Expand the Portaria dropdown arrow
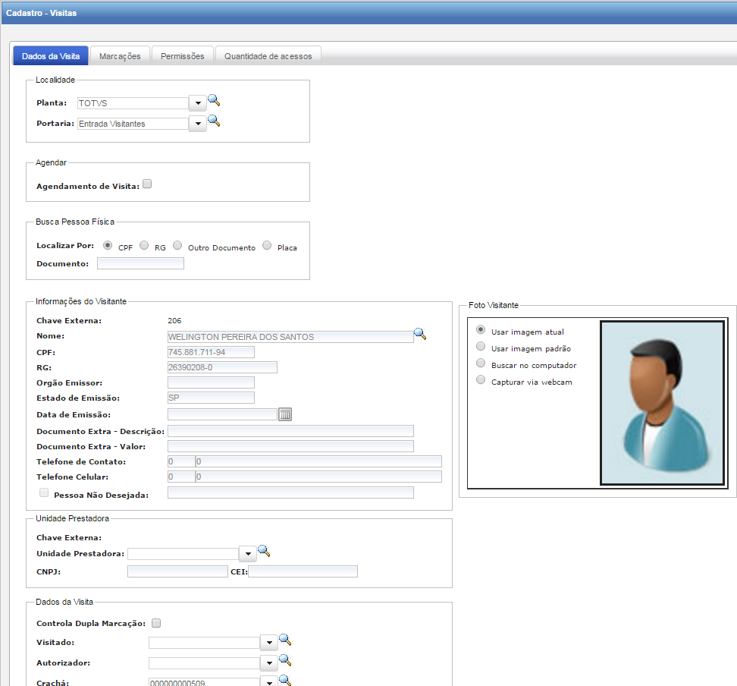This screenshot has height=686, width=737. tap(198, 124)
